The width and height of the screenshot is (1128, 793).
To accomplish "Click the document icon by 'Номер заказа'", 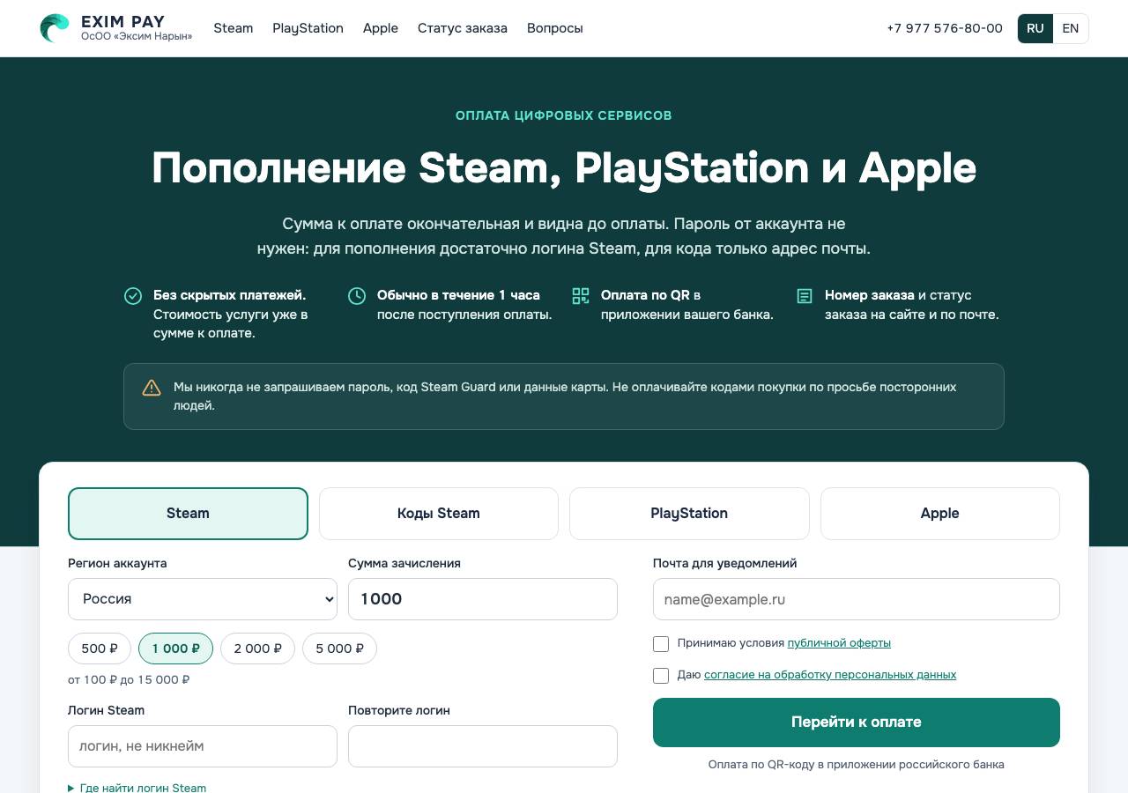I will click(805, 296).
